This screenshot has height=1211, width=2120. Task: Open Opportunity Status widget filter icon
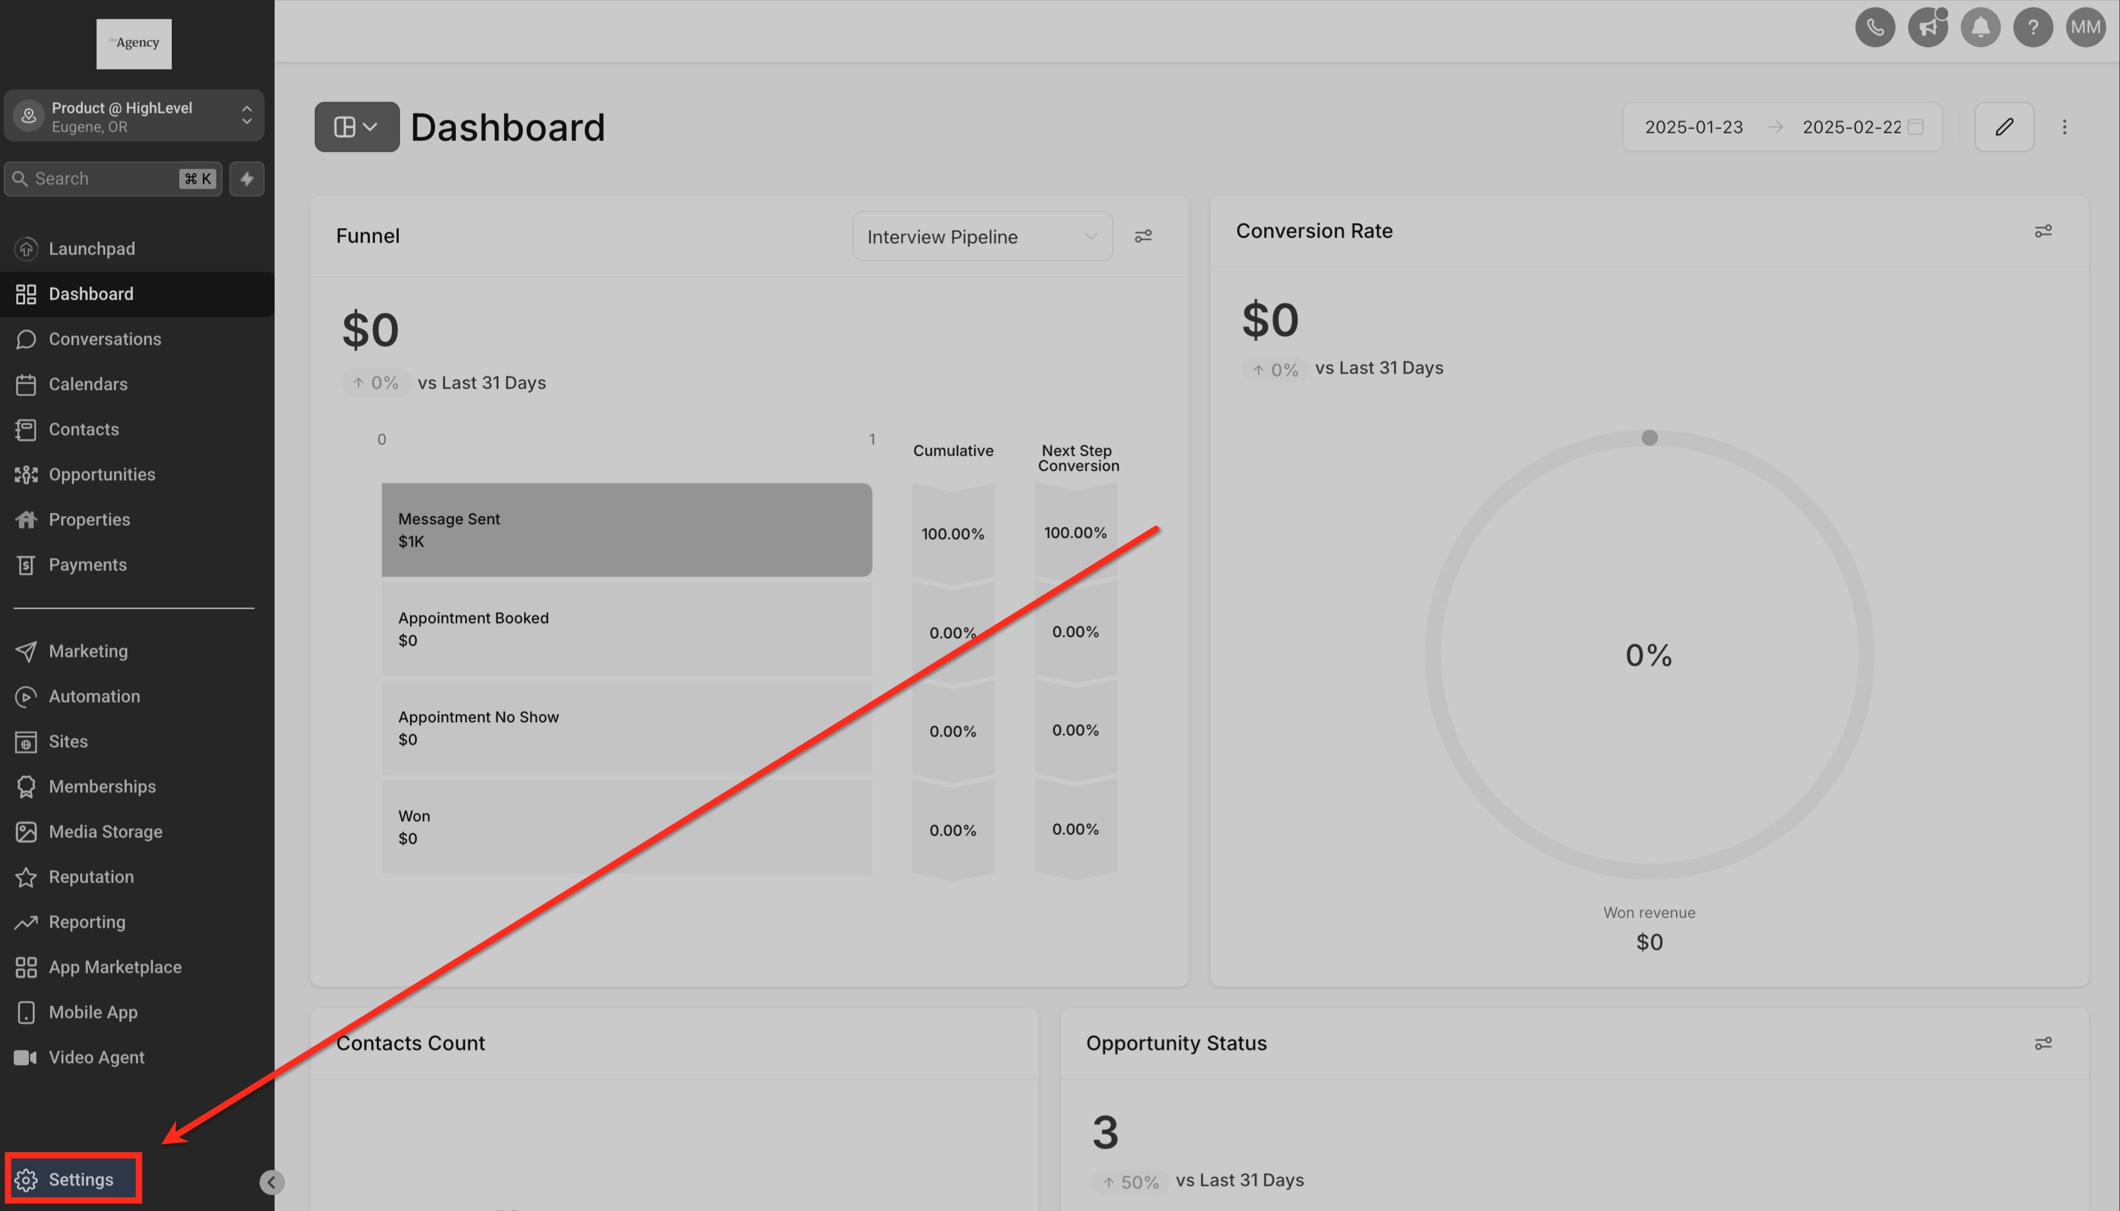2043,1043
